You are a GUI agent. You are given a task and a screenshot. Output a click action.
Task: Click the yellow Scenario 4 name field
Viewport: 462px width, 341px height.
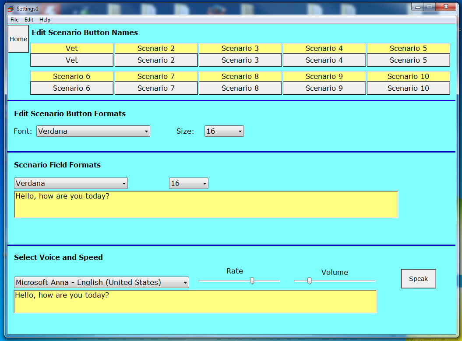(x=324, y=48)
